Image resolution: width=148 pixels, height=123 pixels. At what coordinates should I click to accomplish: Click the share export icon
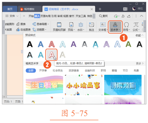[x=129, y=16]
